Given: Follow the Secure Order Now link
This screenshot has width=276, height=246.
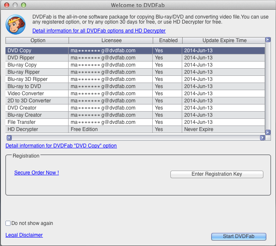Looking at the screenshot, I should pyautogui.click(x=37, y=173).
